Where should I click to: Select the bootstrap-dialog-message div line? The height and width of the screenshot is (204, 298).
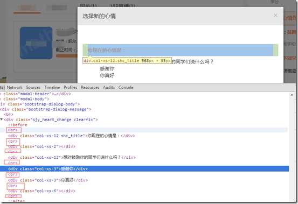click(46, 109)
